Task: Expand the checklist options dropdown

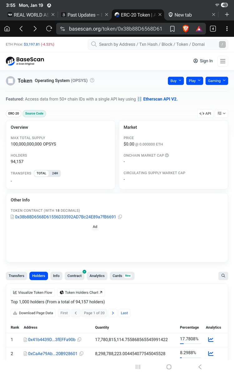Action: (222, 113)
